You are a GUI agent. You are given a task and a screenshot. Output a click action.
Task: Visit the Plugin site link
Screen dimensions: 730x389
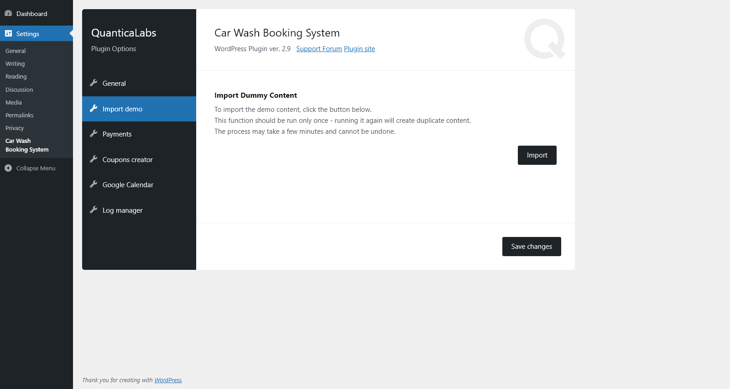point(360,49)
